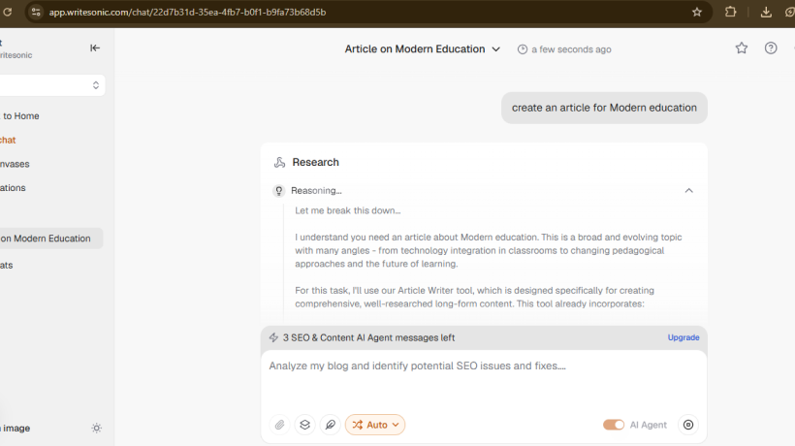Open the sidebar item ending in 'ations'
795x446 pixels.
click(x=13, y=187)
